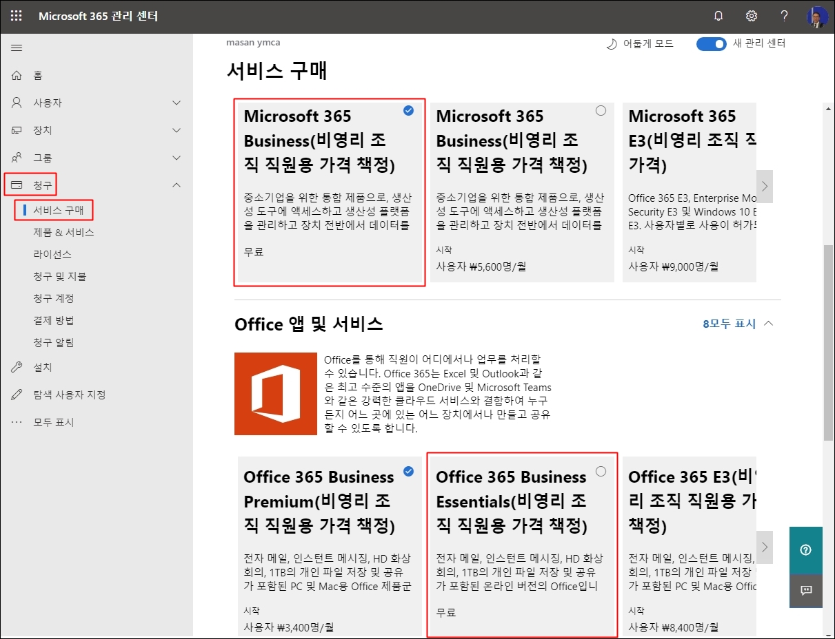This screenshot has height=639, width=835.
Task: Open Microsoft 365 E3 card
Action: (x=690, y=191)
